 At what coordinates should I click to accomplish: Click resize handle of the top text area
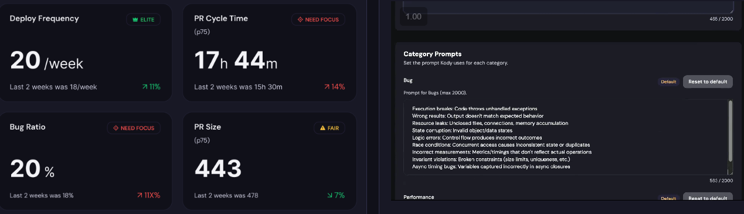731,11
